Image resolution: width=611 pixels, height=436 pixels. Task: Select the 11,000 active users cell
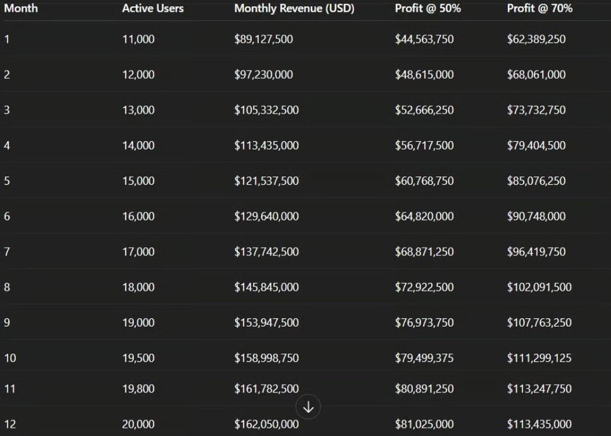138,39
